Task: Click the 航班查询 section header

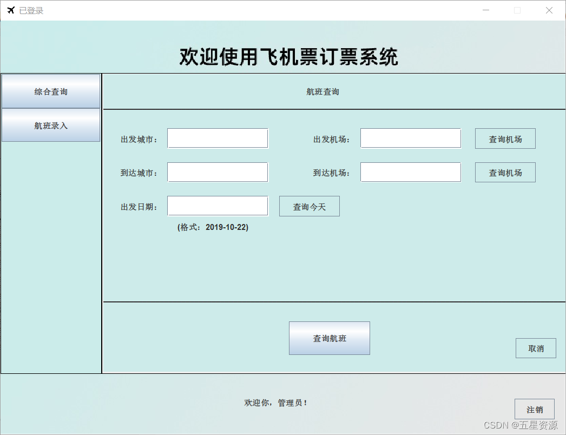Action: point(323,91)
